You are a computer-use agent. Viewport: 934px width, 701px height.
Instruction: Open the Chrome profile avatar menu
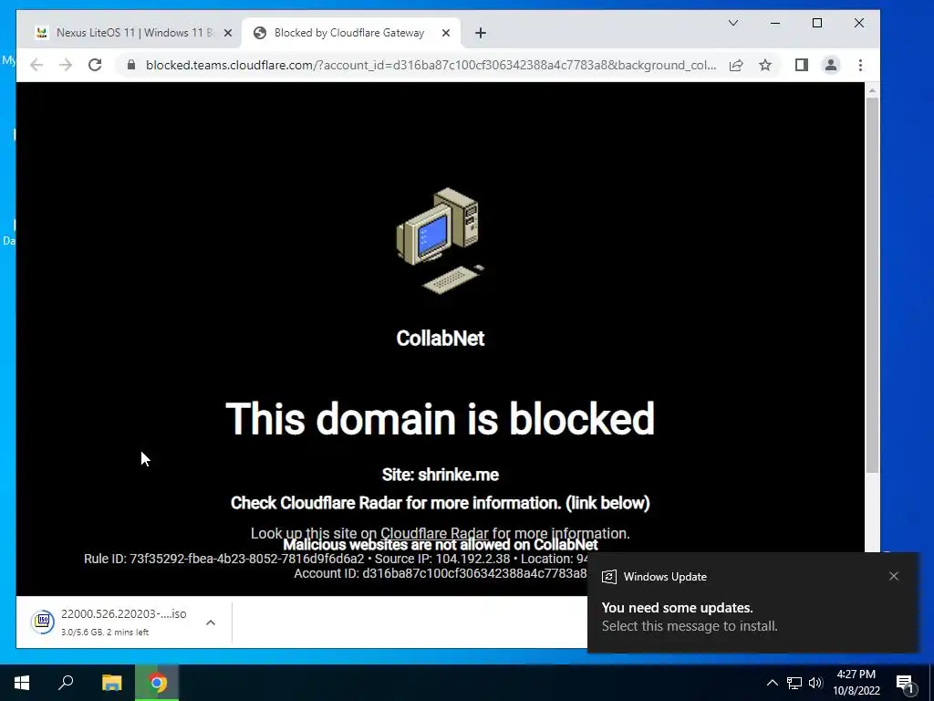point(831,65)
